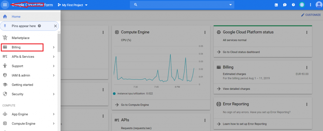The height and width of the screenshot is (131, 323).
Task: Expand the APIs & Services chevron
Action: click(x=54, y=57)
